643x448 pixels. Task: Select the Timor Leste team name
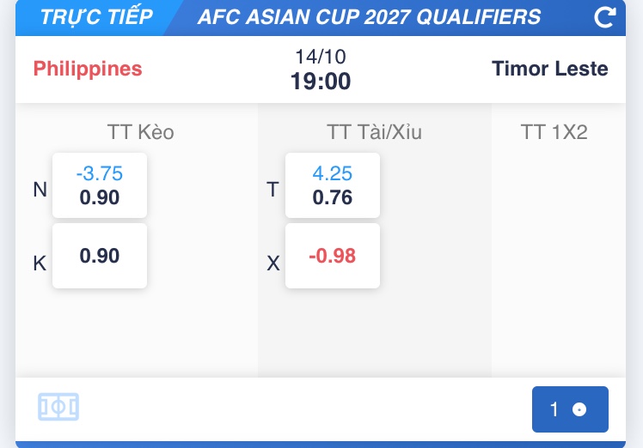[549, 69]
